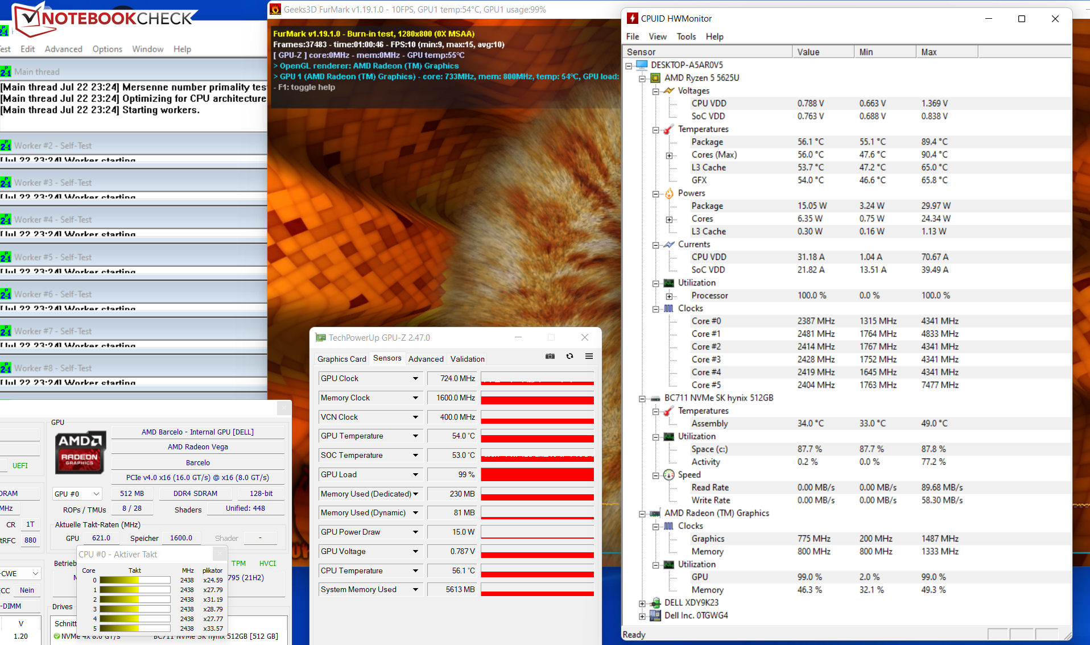This screenshot has width=1090, height=645.
Task: Click the CPUID HWMonitor title bar icon
Action: coord(632,19)
